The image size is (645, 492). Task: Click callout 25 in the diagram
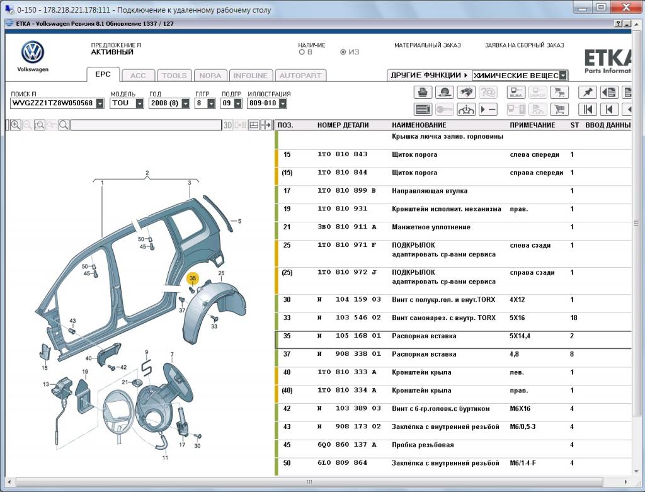tap(221, 273)
